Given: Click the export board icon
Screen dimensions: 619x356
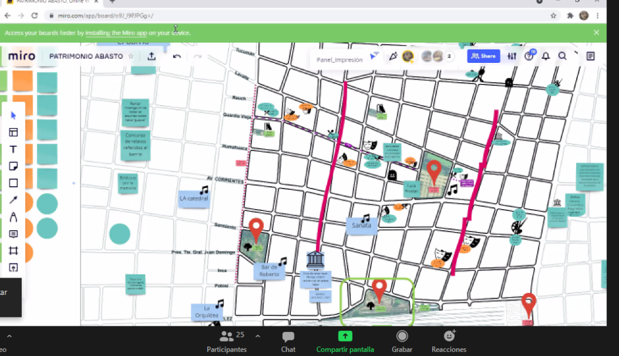Looking at the screenshot, I should tap(152, 56).
